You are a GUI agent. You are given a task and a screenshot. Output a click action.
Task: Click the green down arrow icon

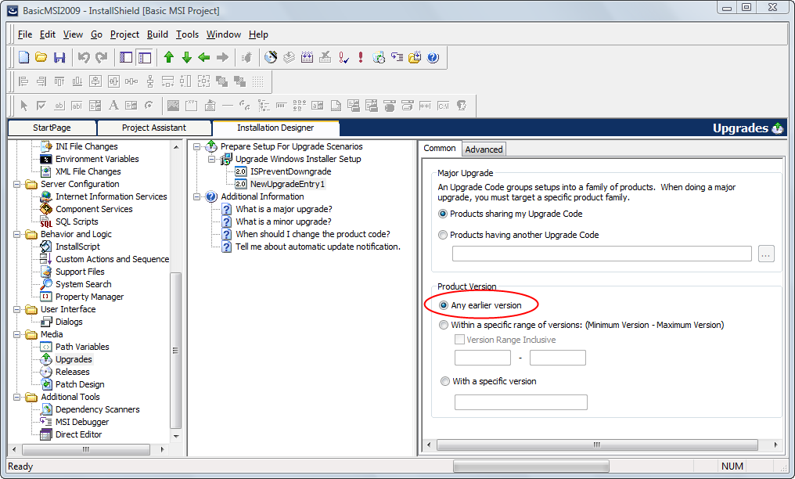tap(186, 57)
